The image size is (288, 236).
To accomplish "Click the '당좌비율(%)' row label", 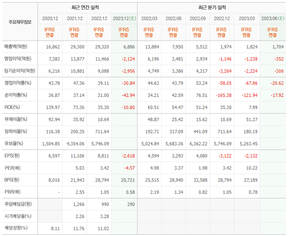I will (16, 131).
